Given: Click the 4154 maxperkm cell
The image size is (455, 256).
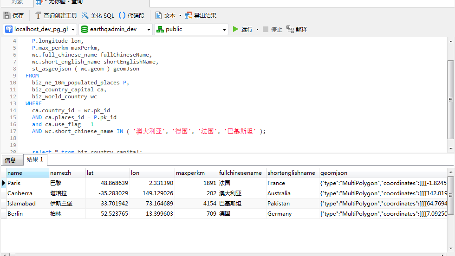Looking at the screenshot, I should pos(196,204).
